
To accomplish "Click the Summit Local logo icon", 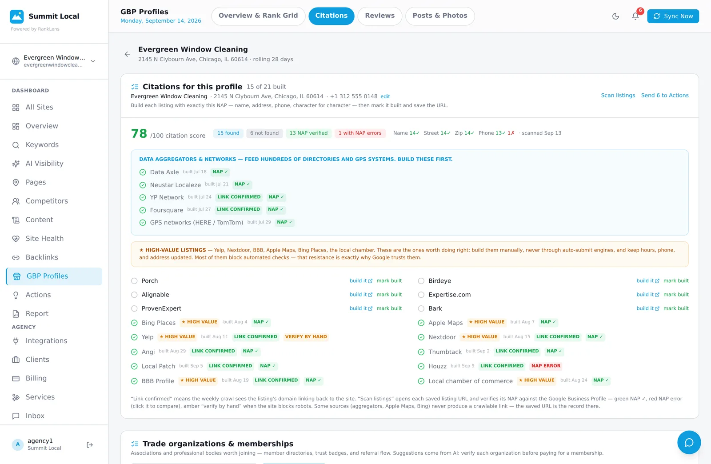I will pyautogui.click(x=17, y=16).
